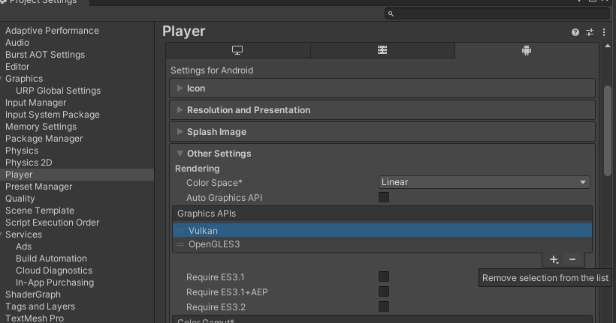Tick the Require ES3.1 checkbox
616x323 pixels.
coord(384,277)
